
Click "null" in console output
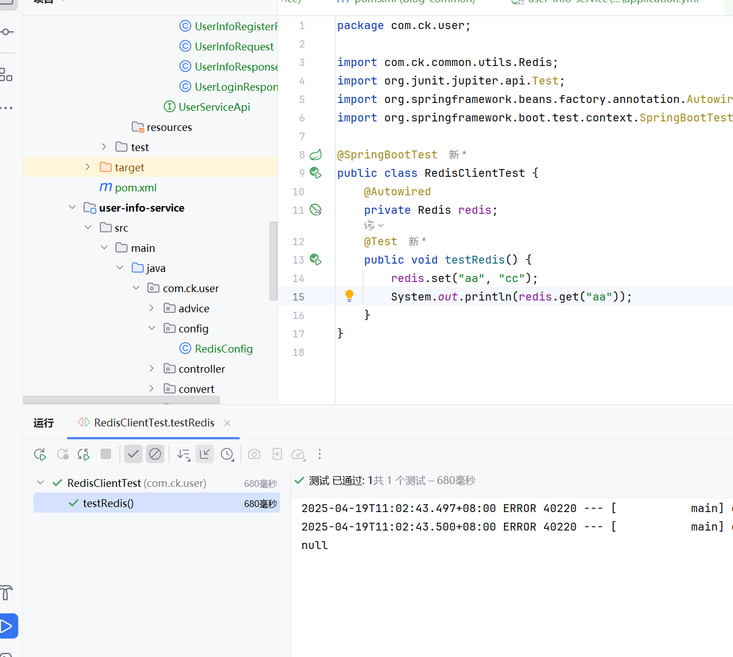point(315,545)
